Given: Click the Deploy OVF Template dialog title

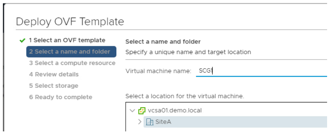Looking at the screenshot, I should (70, 21).
